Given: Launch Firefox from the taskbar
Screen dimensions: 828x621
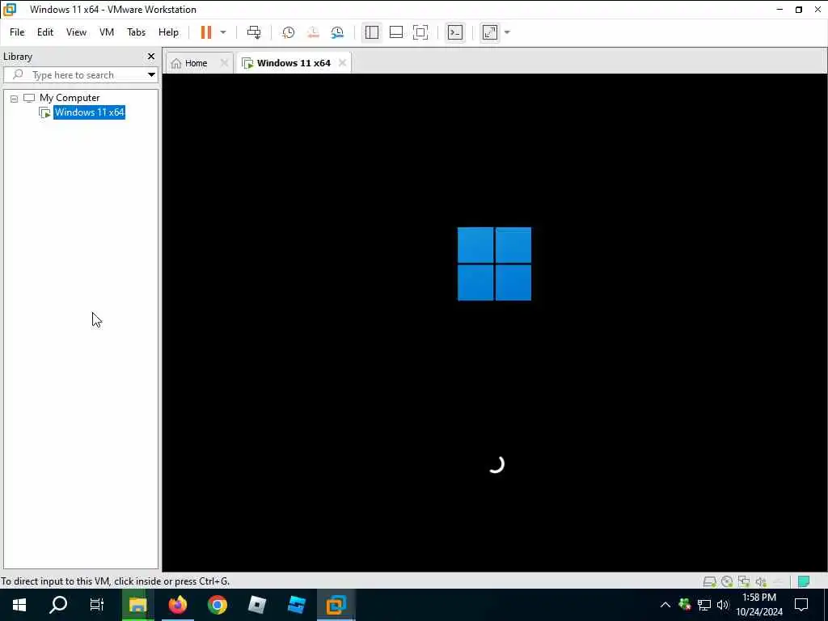Looking at the screenshot, I should (178, 605).
